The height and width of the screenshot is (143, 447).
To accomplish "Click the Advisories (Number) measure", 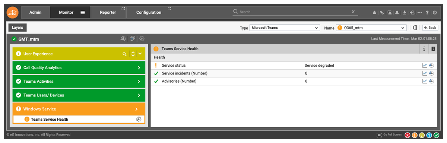I will coord(179,81).
